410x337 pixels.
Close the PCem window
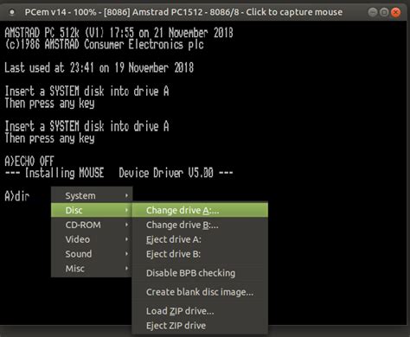396,12
